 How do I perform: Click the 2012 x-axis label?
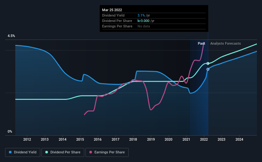(27, 139)
